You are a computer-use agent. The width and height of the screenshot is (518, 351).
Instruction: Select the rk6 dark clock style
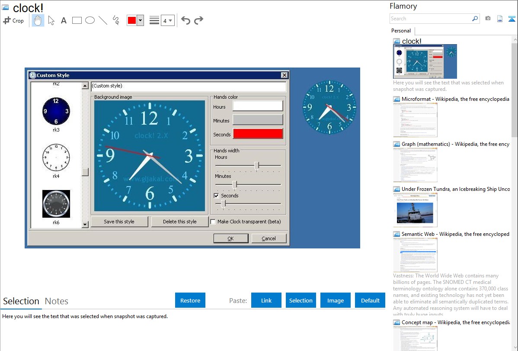coord(56,204)
